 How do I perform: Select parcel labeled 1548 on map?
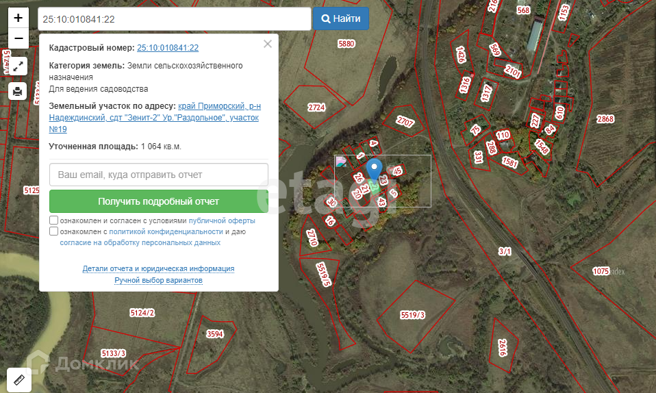coord(542,146)
